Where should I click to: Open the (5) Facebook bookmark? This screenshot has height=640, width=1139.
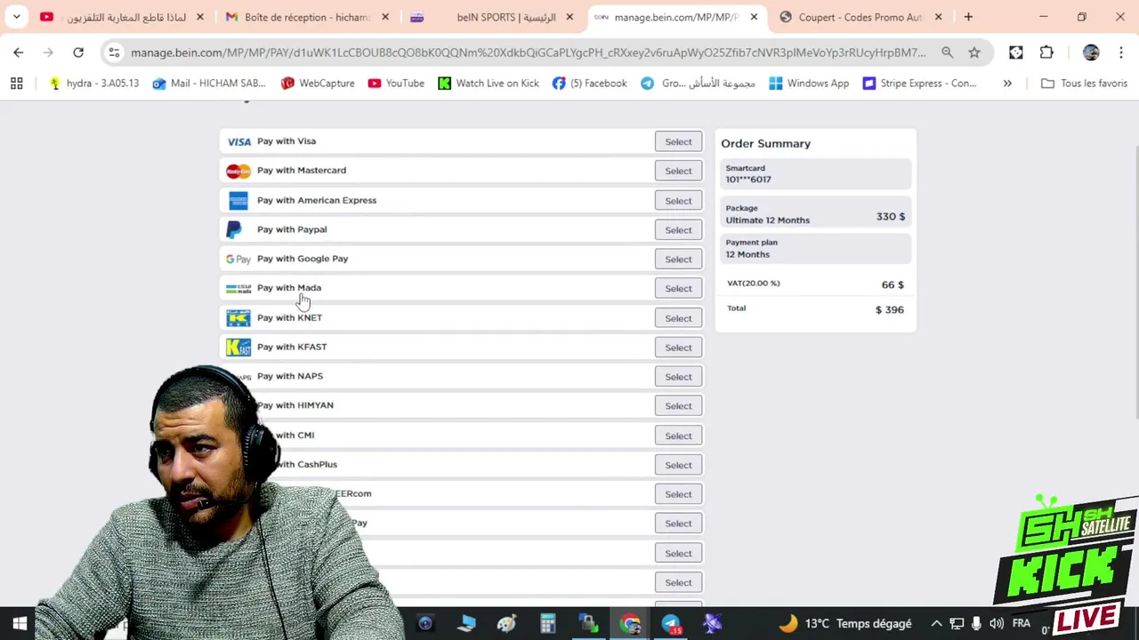[x=589, y=84]
